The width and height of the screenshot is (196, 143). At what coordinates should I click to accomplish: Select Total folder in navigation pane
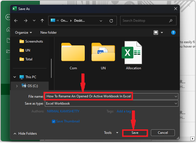(x=26, y=59)
